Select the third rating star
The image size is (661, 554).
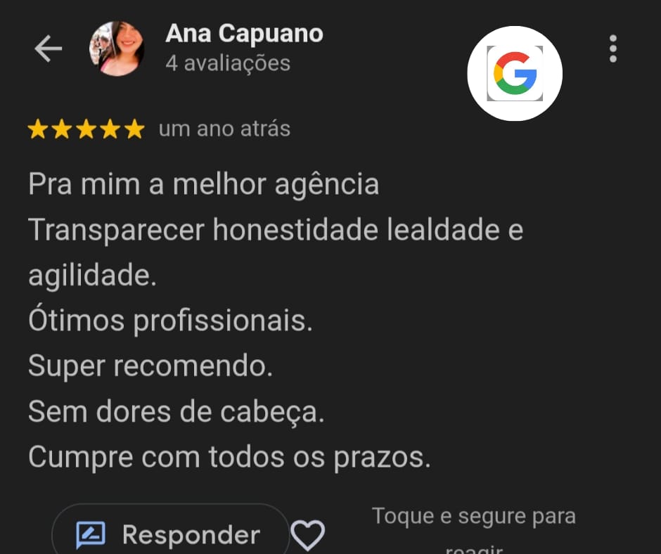(x=86, y=129)
